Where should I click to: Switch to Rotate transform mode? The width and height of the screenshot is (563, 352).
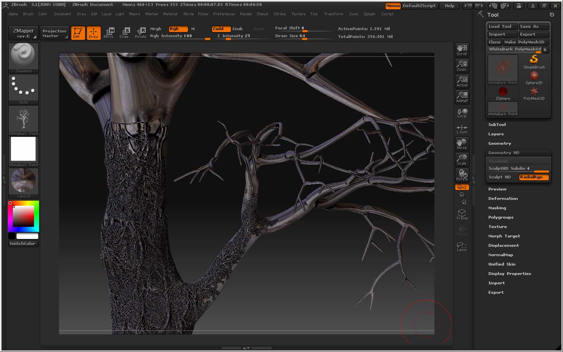[140, 33]
